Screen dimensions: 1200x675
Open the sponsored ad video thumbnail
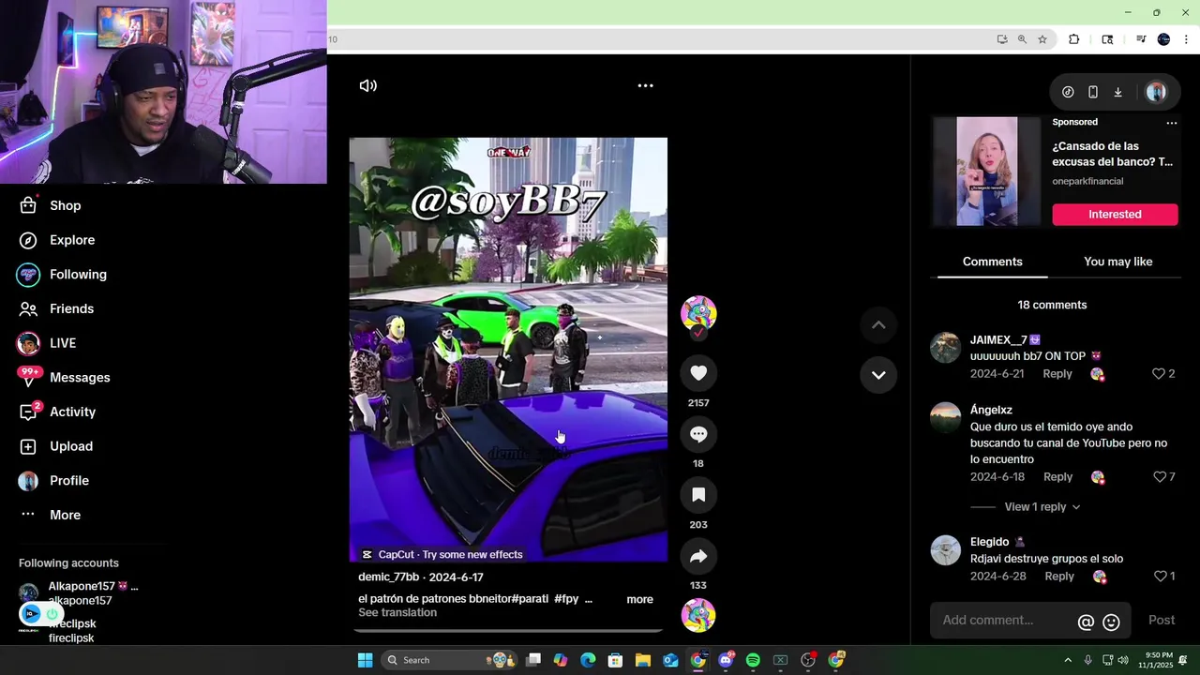986,172
